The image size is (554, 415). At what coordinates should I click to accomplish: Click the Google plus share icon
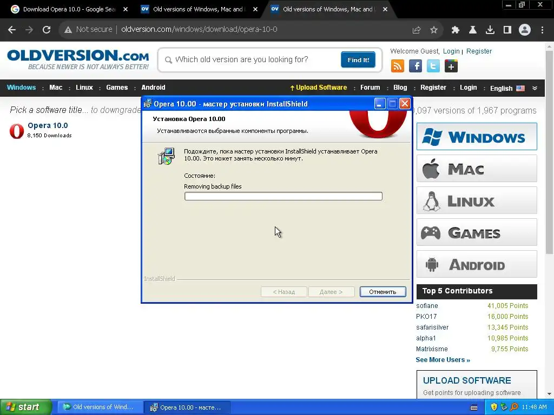(451, 66)
